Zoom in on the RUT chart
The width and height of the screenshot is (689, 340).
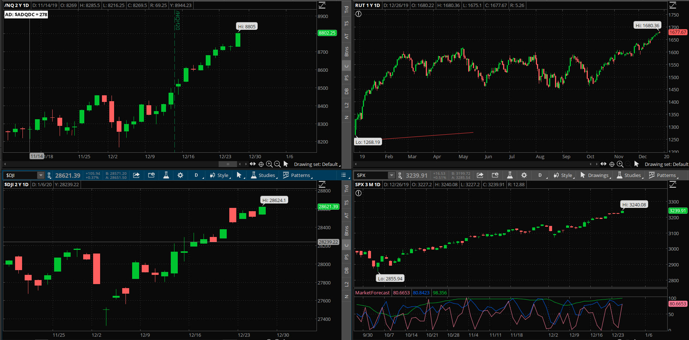(x=620, y=164)
